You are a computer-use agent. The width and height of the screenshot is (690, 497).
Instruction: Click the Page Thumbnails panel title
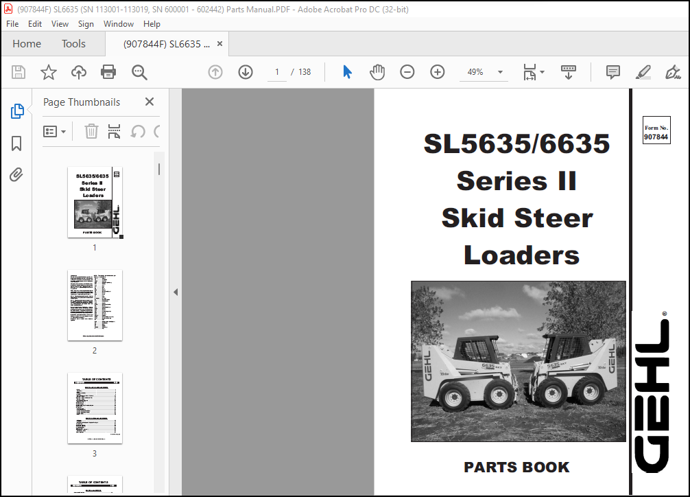click(82, 102)
